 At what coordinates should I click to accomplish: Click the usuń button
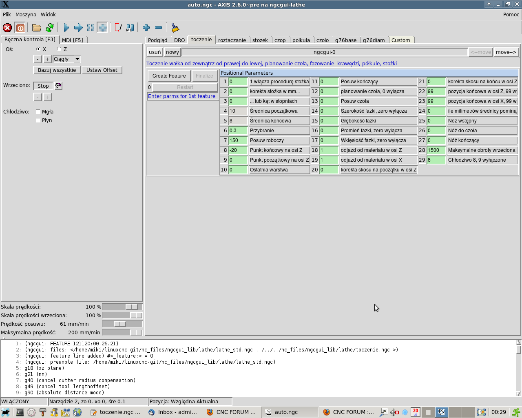pos(155,52)
